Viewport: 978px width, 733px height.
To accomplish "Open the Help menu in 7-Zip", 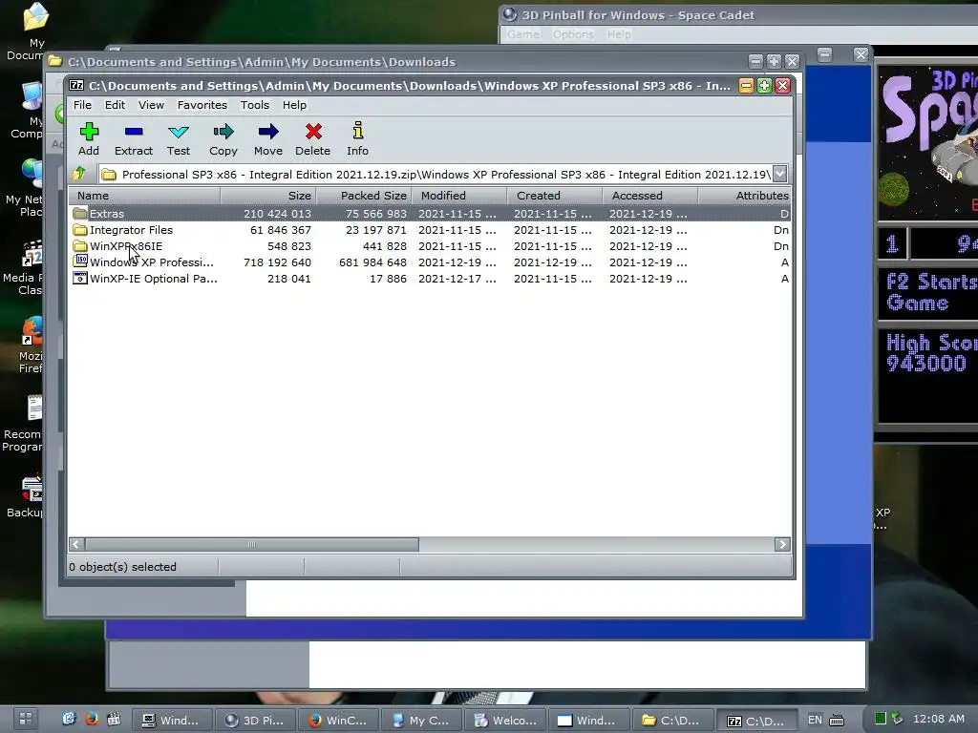I will coord(294,105).
